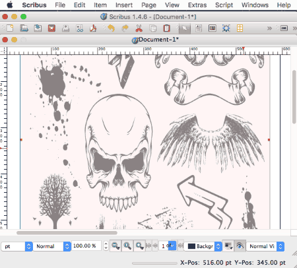The width and height of the screenshot is (297, 268).
Task: Open the Apple menu
Action: (x=10, y=5)
